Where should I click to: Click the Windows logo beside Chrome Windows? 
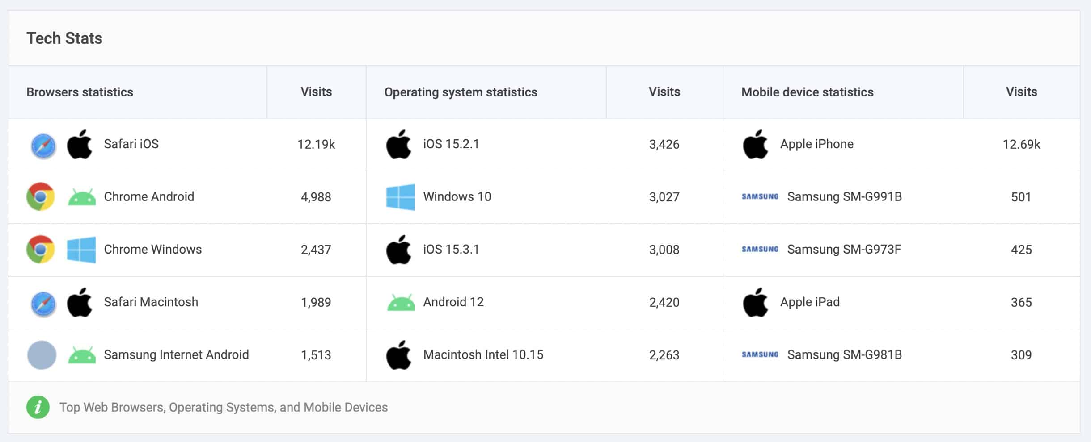81,250
